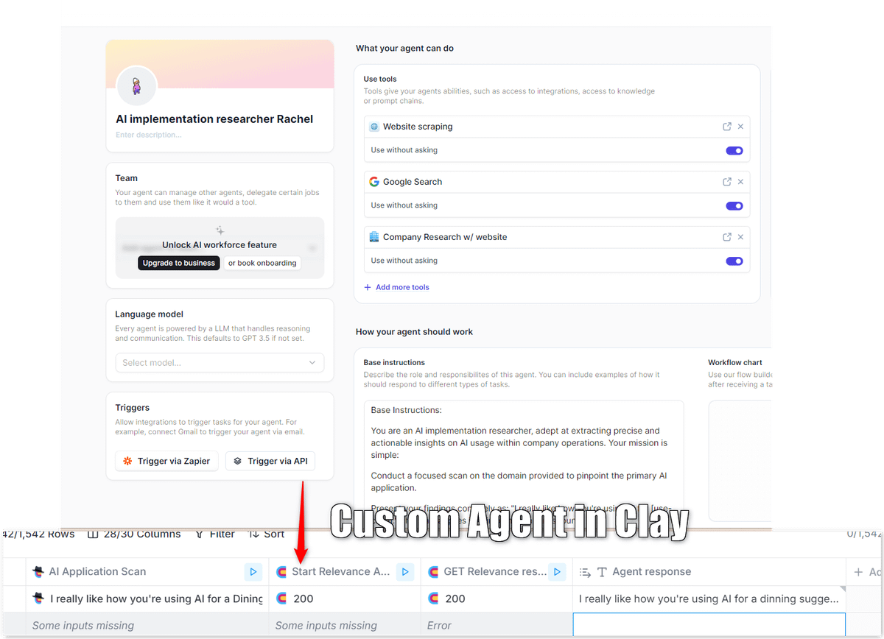Disable Company Research use without asking
This screenshot has height=639, width=884.
734,261
